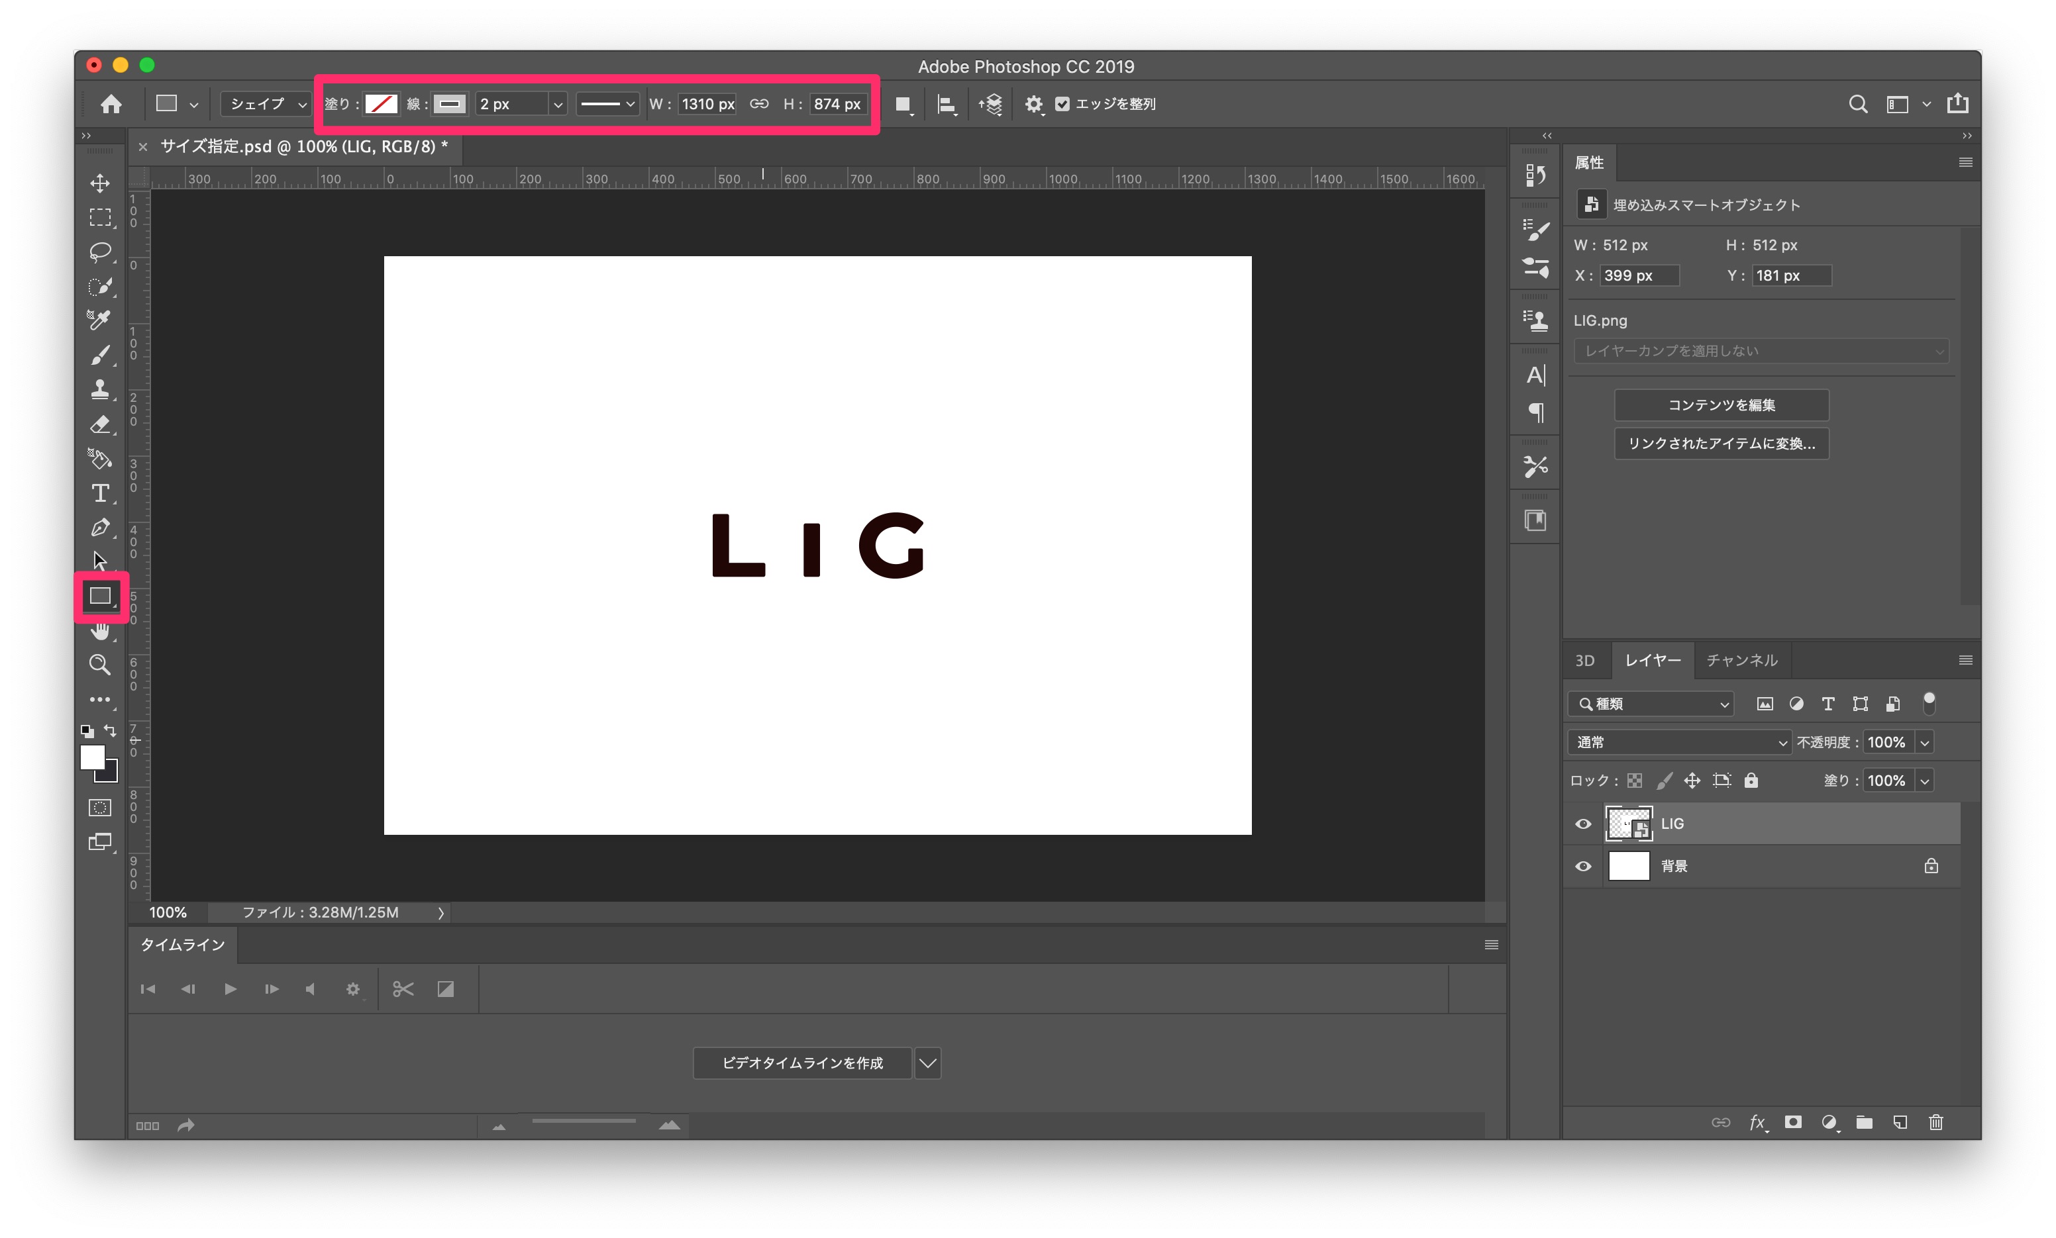Toggle link width and height
The height and width of the screenshot is (1238, 2056).
point(759,105)
